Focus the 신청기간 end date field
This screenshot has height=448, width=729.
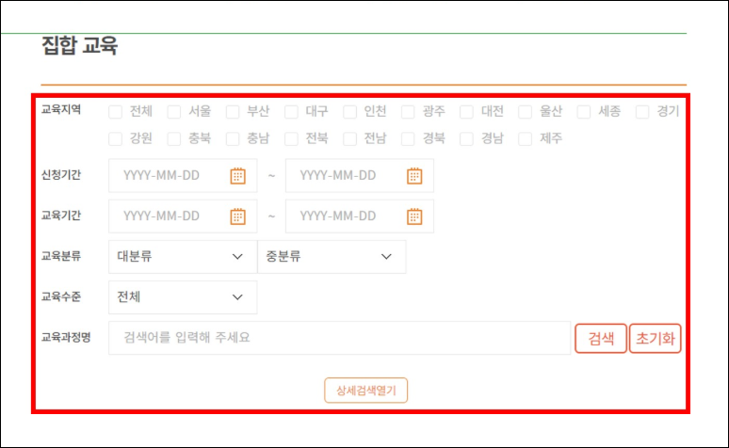(360, 176)
